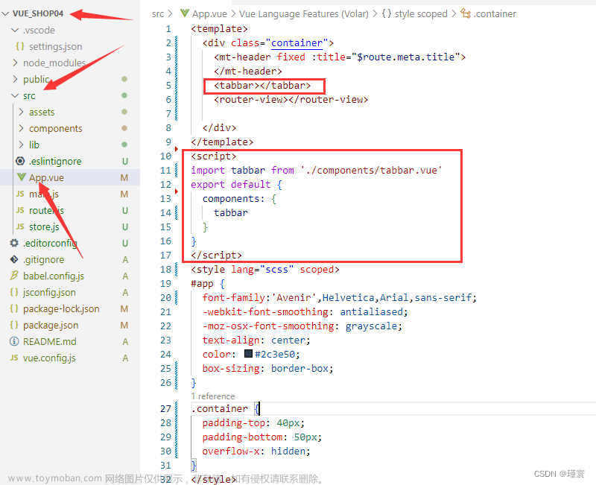Image resolution: width=596 pixels, height=485 pixels.
Task: Open the #2c3e50 color swatch picker
Action: coord(248,354)
